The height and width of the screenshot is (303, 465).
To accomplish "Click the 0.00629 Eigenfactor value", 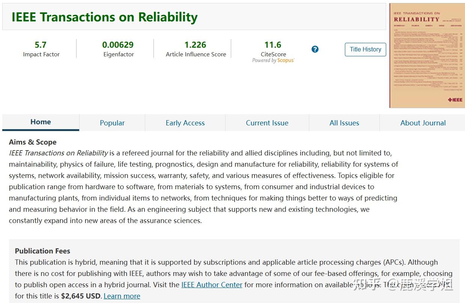I will click(x=118, y=45).
